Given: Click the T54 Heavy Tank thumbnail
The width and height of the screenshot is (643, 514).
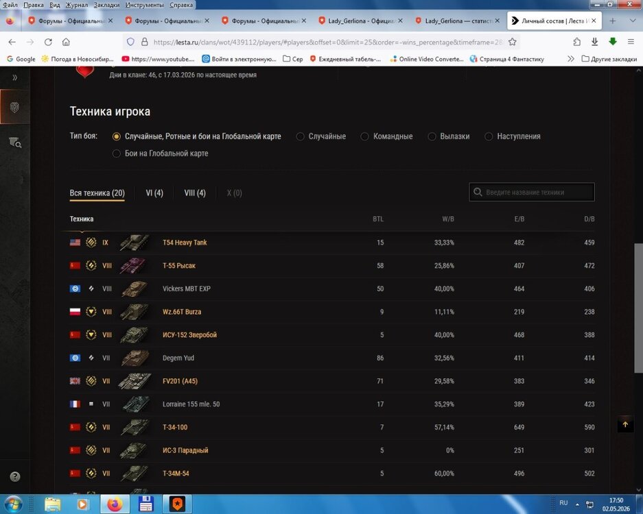Looking at the screenshot, I should pos(135,243).
